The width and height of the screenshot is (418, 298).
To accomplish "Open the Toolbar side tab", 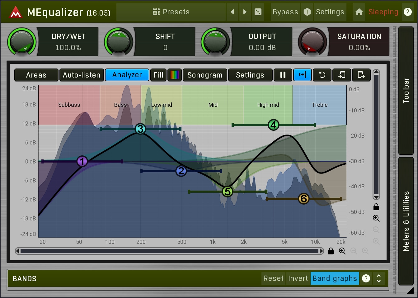I will (406, 91).
